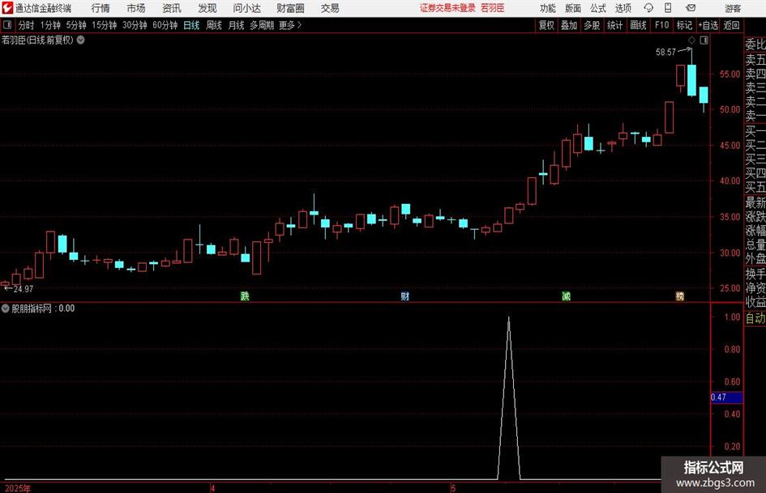Image resolution: width=766 pixels, height=493 pixels.
Task: Add stock with +自选 button
Action: tap(708, 25)
